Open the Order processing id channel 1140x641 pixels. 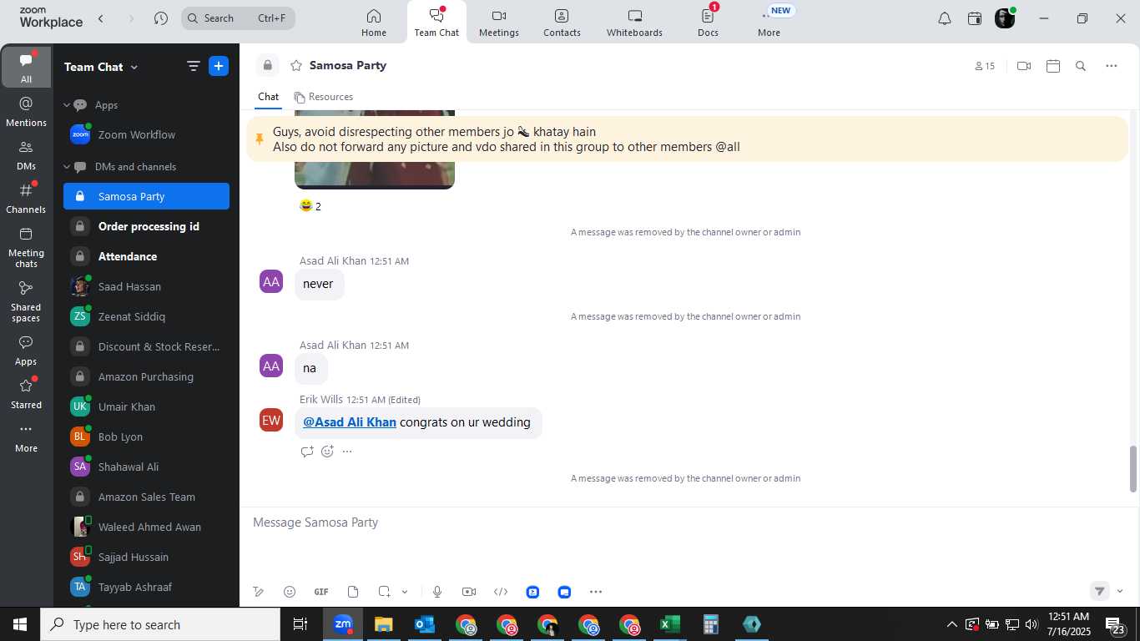(146, 227)
